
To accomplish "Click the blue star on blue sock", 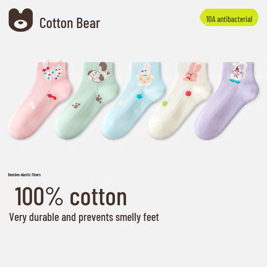I will click(140, 96).
